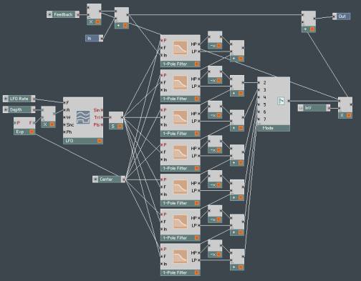Viewport: 361px width, 281px height.
Task: Click input port 2 on the Mode selector
Action: pos(259,83)
